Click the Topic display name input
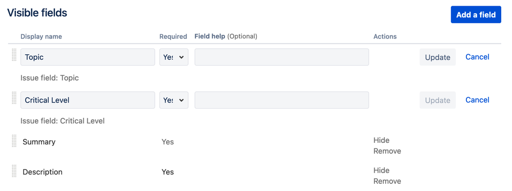 click(x=88, y=57)
